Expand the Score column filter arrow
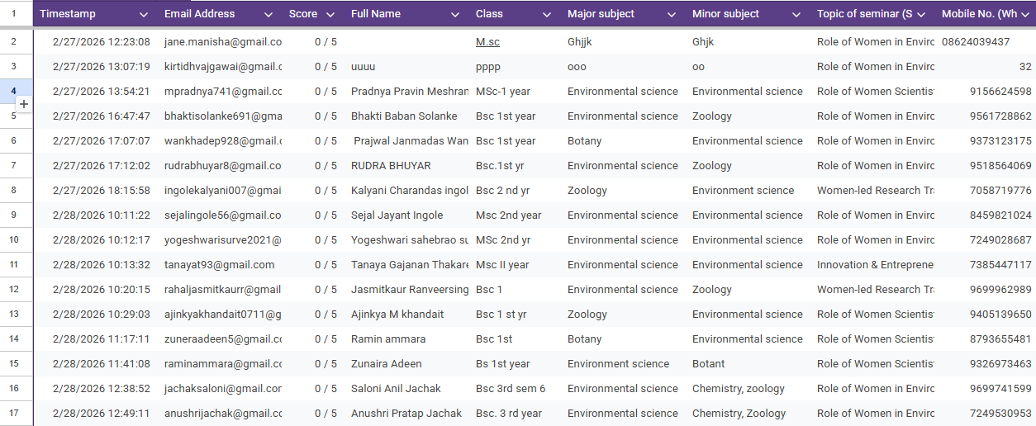The height and width of the screenshot is (426, 1036). click(x=330, y=15)
